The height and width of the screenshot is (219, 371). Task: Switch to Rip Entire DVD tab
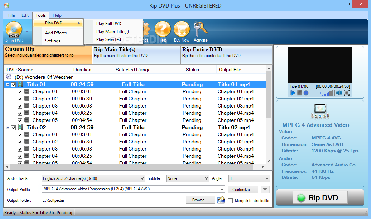[x=226, y=55]
